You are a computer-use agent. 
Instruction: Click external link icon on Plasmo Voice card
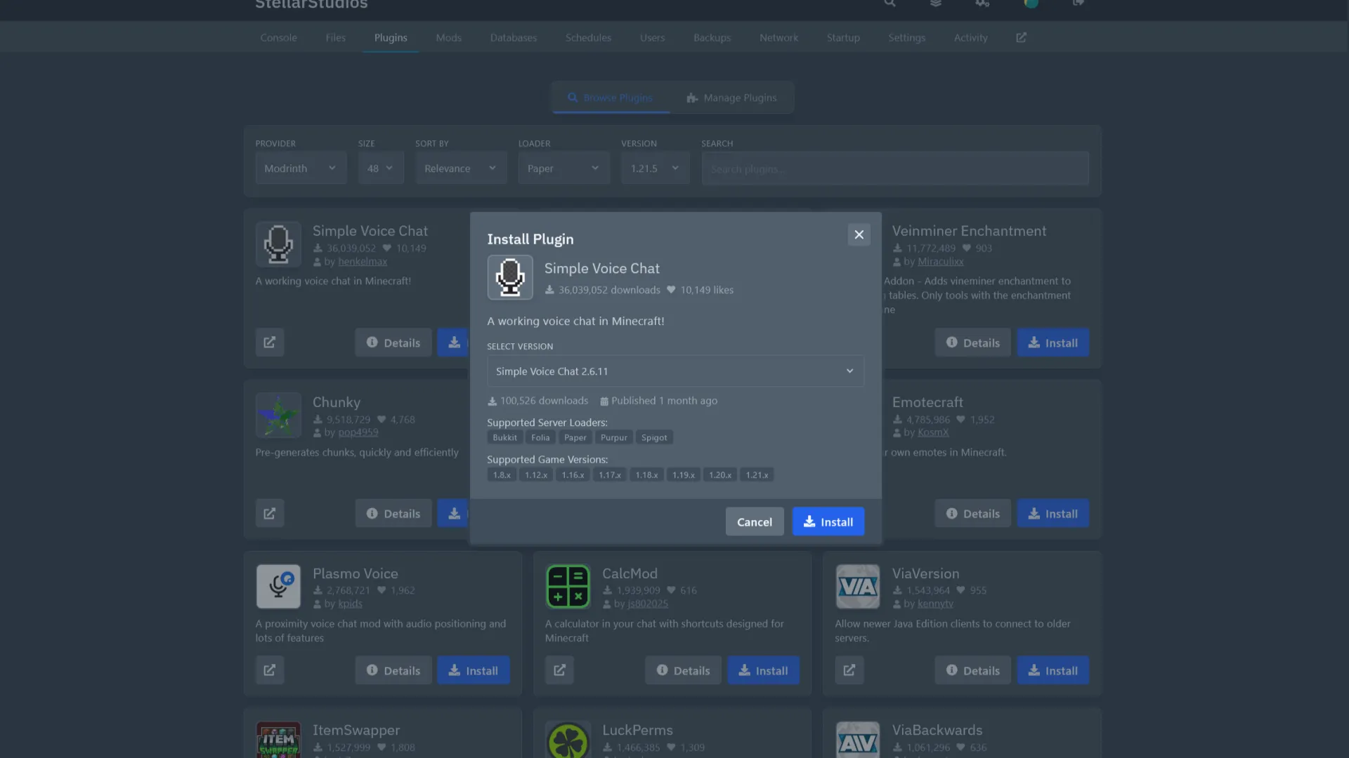point(269,670)
